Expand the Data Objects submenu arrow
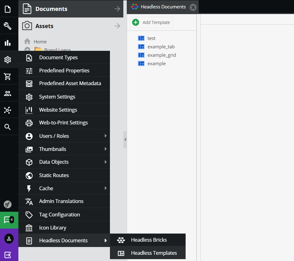The image size is (294, 261). pyautogui.click(x=106, y=162)
